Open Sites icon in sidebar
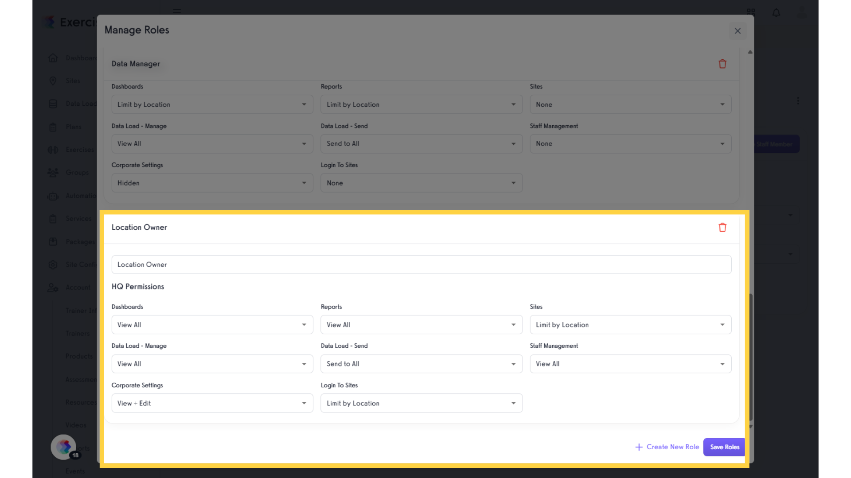The width and height of the screenshot is (851, 478). coord(53,81)
